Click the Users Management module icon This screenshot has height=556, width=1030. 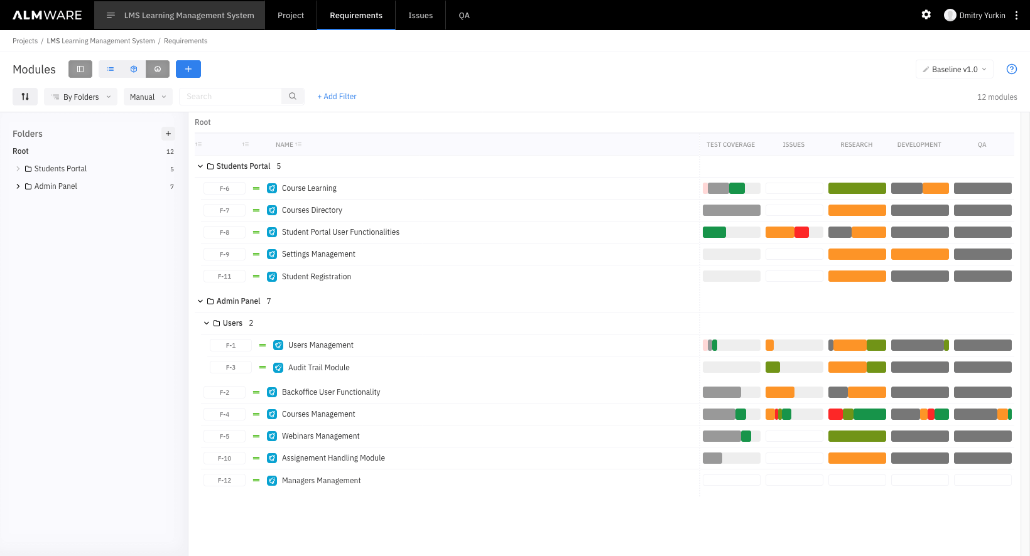[278, 345]
